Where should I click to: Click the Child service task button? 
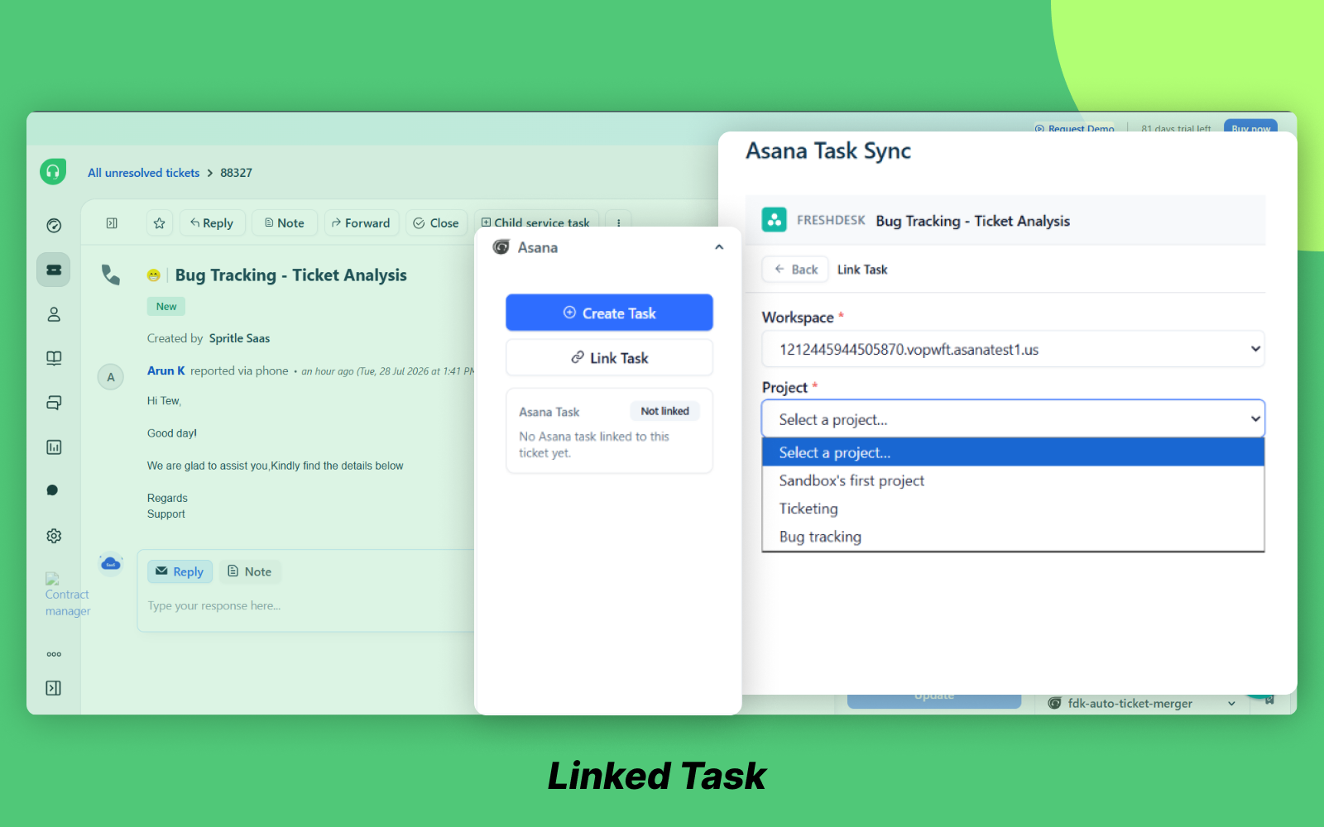click(x=536, y=223)
